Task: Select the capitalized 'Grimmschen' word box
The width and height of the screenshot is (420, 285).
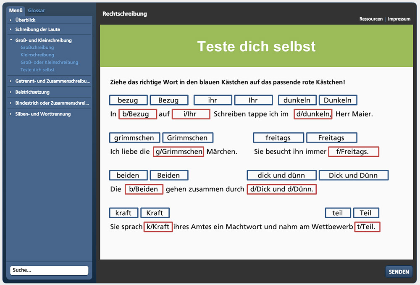Action: [x=187, y=137]
